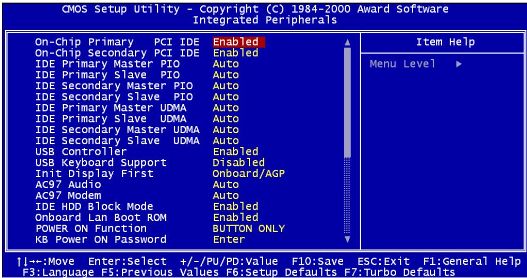Click the F7:Turbo Defaults hint
The image size is (527, 278).
(400, 272)
